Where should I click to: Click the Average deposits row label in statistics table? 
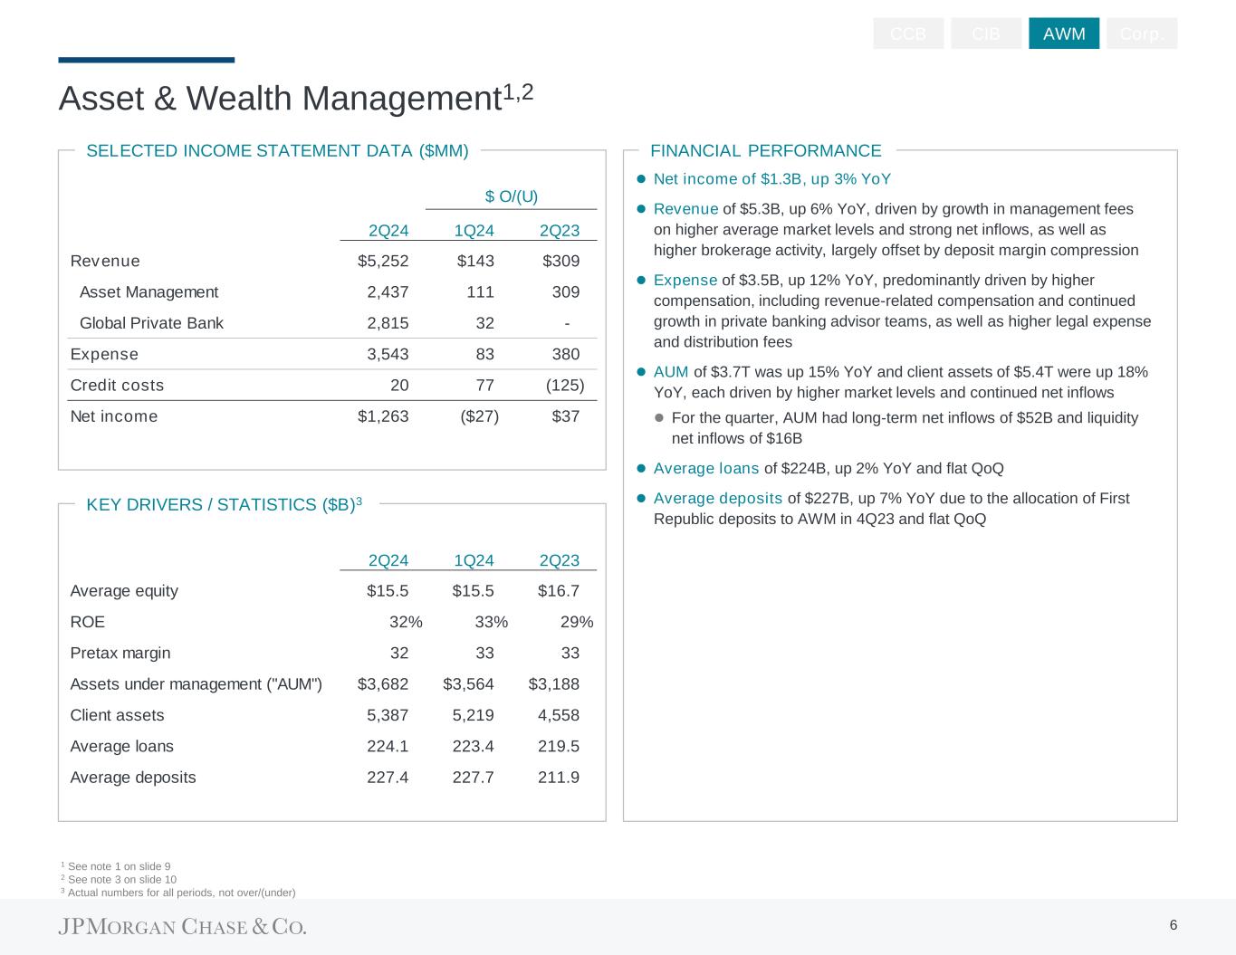(x=133, y=778)
